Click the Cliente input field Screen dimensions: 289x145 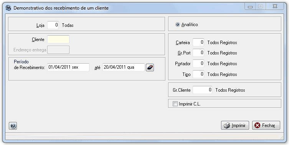click(x=58, y=40)
